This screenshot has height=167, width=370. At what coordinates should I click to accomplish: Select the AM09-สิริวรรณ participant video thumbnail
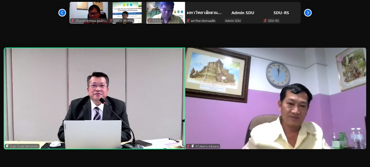[127, 13]
